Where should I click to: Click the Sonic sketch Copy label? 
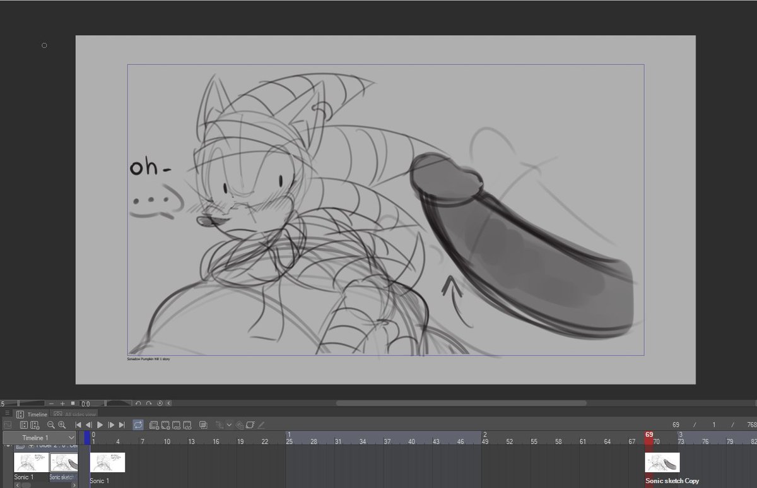pyautogui.click(x=672, y=481)
